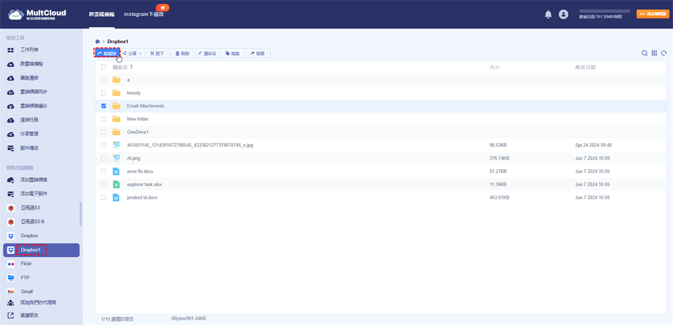Refresh the Dropbox1 file list
The height and width of the screenshot is (325, 673).
click(x=663, y=53)
